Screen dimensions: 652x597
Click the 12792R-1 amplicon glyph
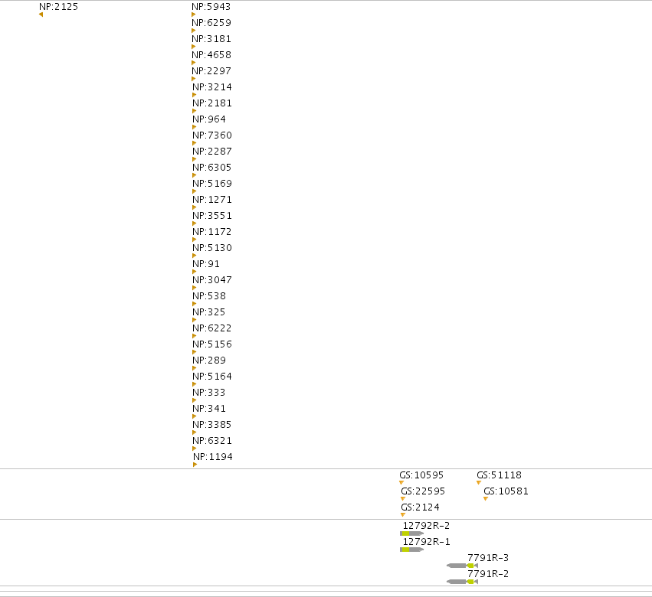pos(411,550)
